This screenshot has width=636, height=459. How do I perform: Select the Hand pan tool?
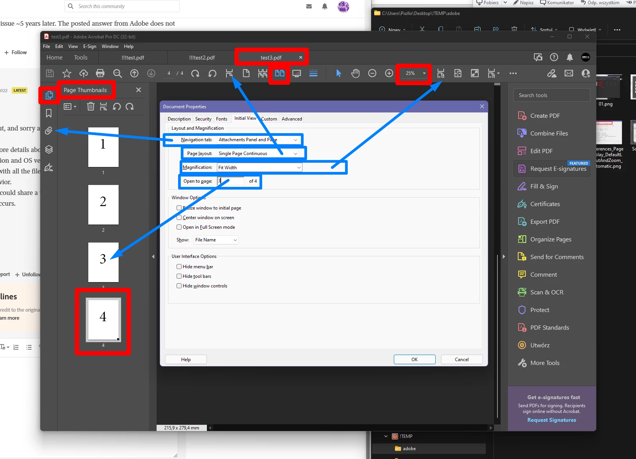point(355,73)
